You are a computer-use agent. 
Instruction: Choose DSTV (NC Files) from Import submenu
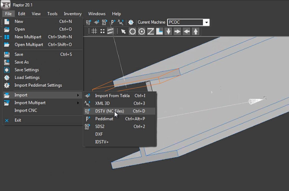click(x=110, y=111)
